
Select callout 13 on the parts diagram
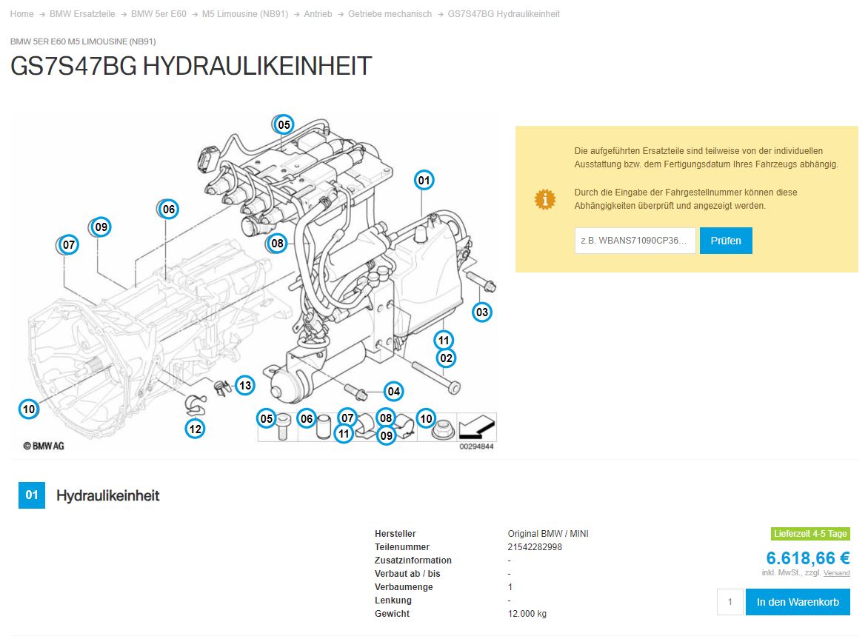click(245, 385)
